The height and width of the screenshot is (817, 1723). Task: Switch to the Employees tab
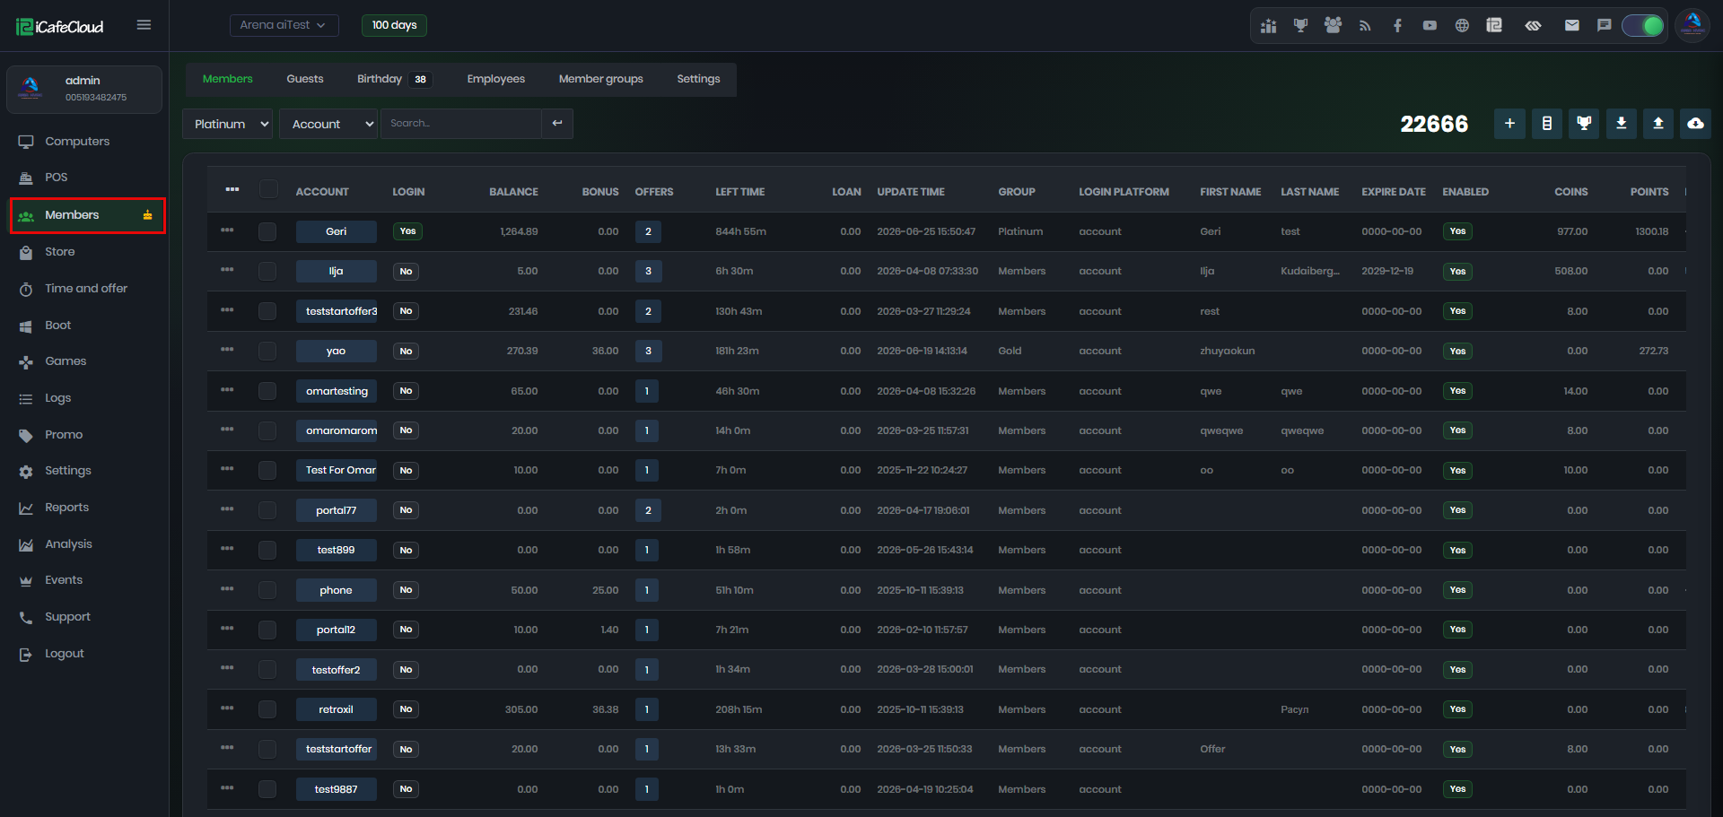495,79
